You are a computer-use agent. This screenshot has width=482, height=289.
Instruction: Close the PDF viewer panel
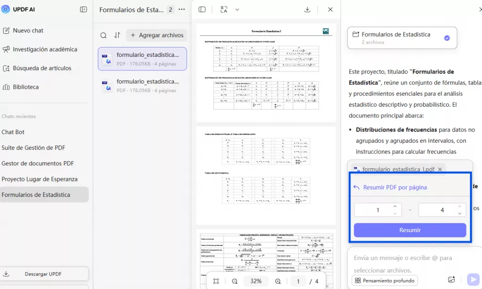click(x=330, y=9)
